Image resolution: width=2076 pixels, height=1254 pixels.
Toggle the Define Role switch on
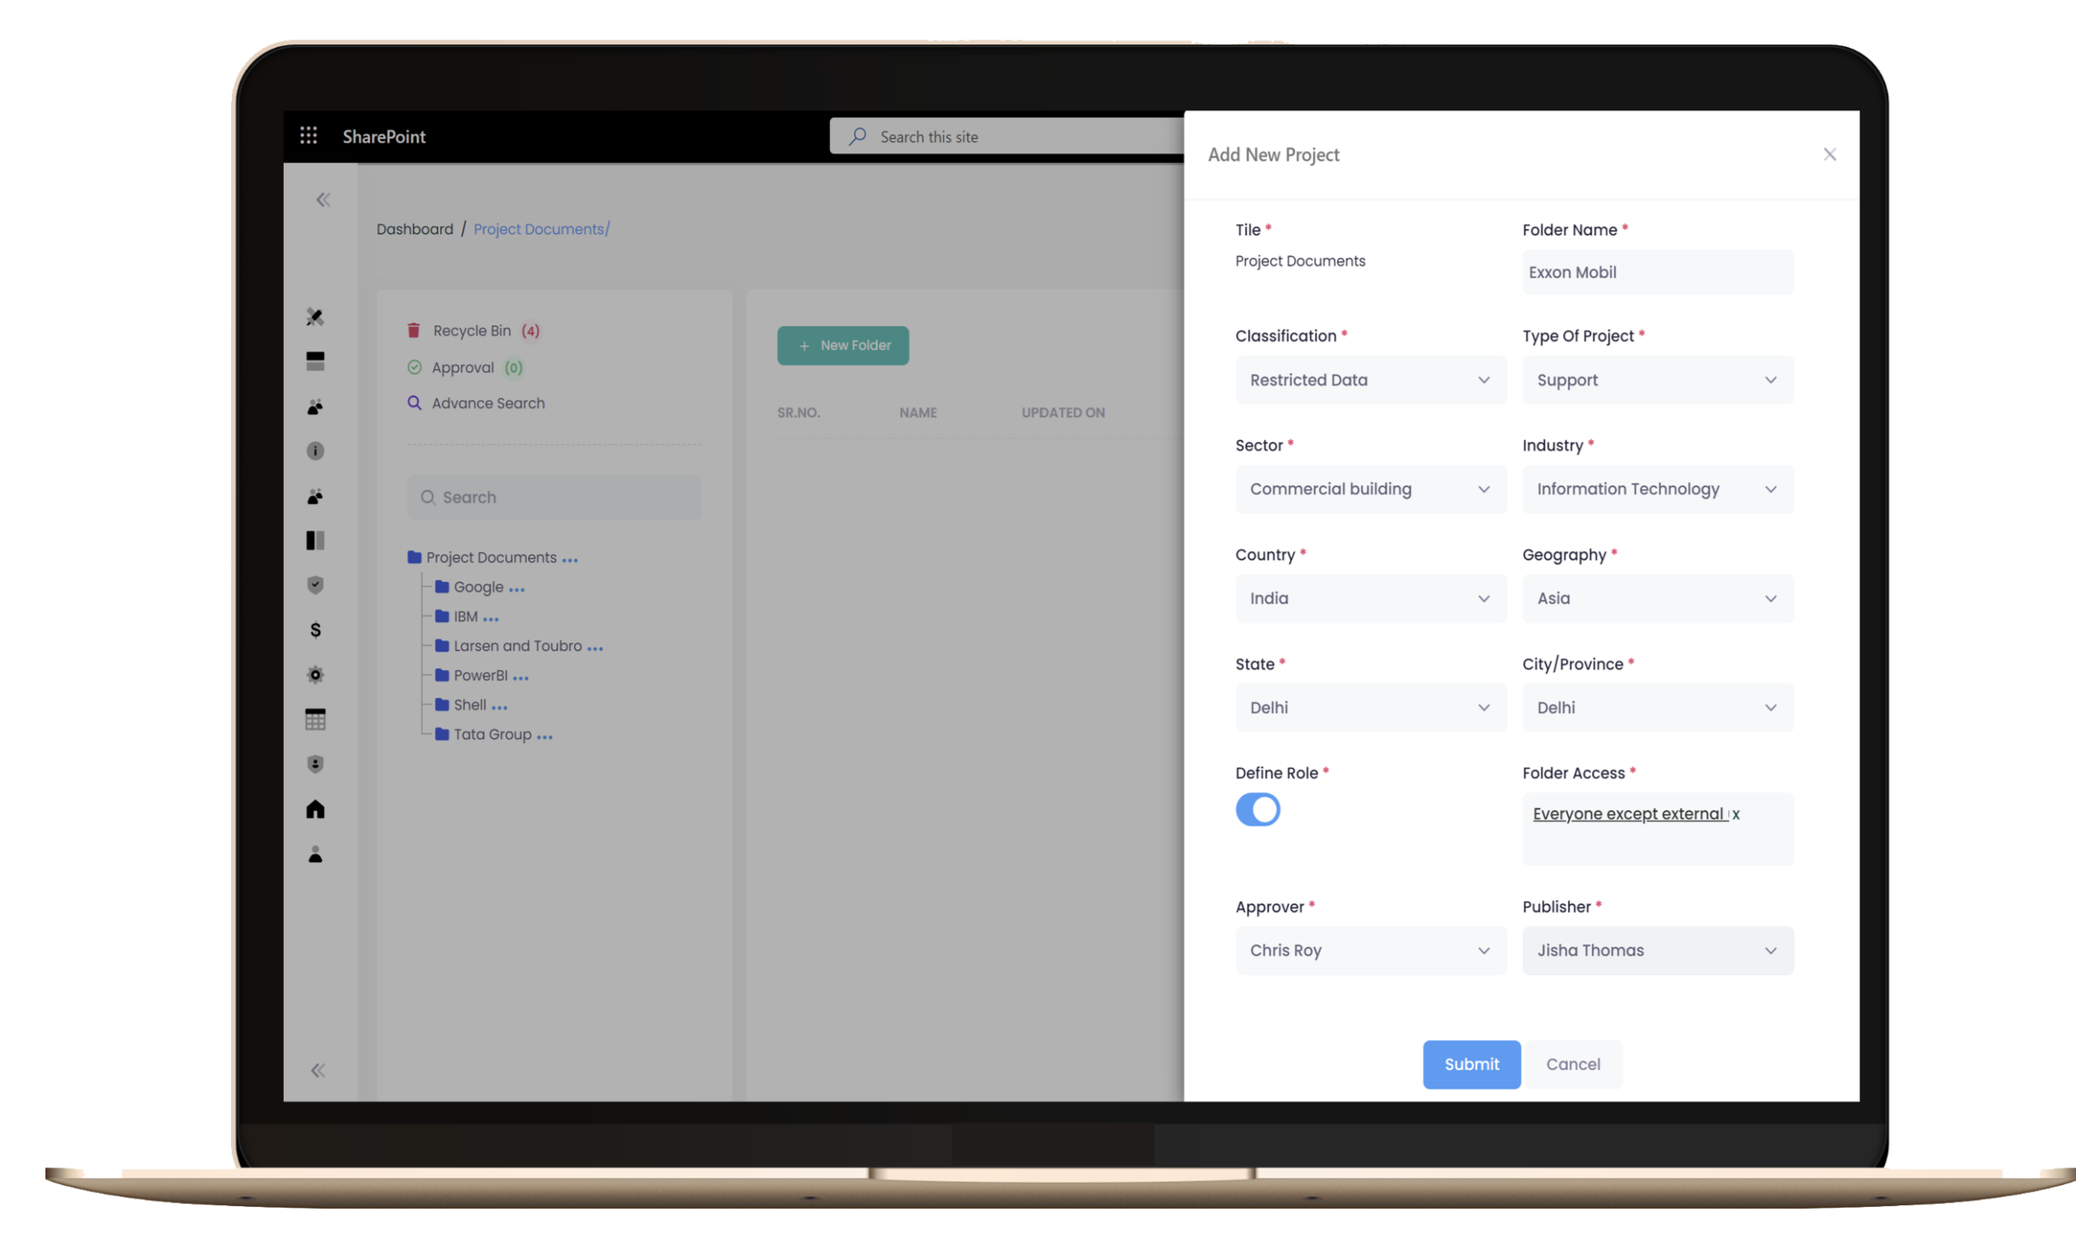coord(1258,809)
